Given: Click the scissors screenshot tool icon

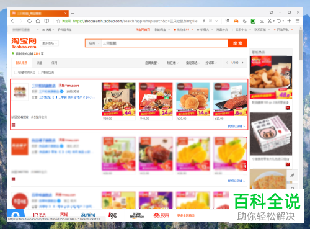Looking at the screenshot, I should click(270, 21).
